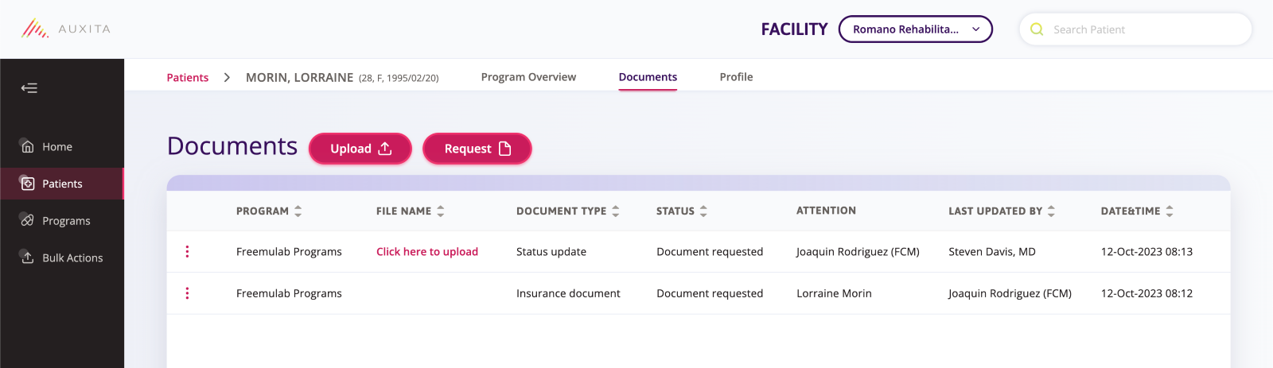Sort table by File Name column
Viewport: 1273px width, 368px height.
coord(441,211)
